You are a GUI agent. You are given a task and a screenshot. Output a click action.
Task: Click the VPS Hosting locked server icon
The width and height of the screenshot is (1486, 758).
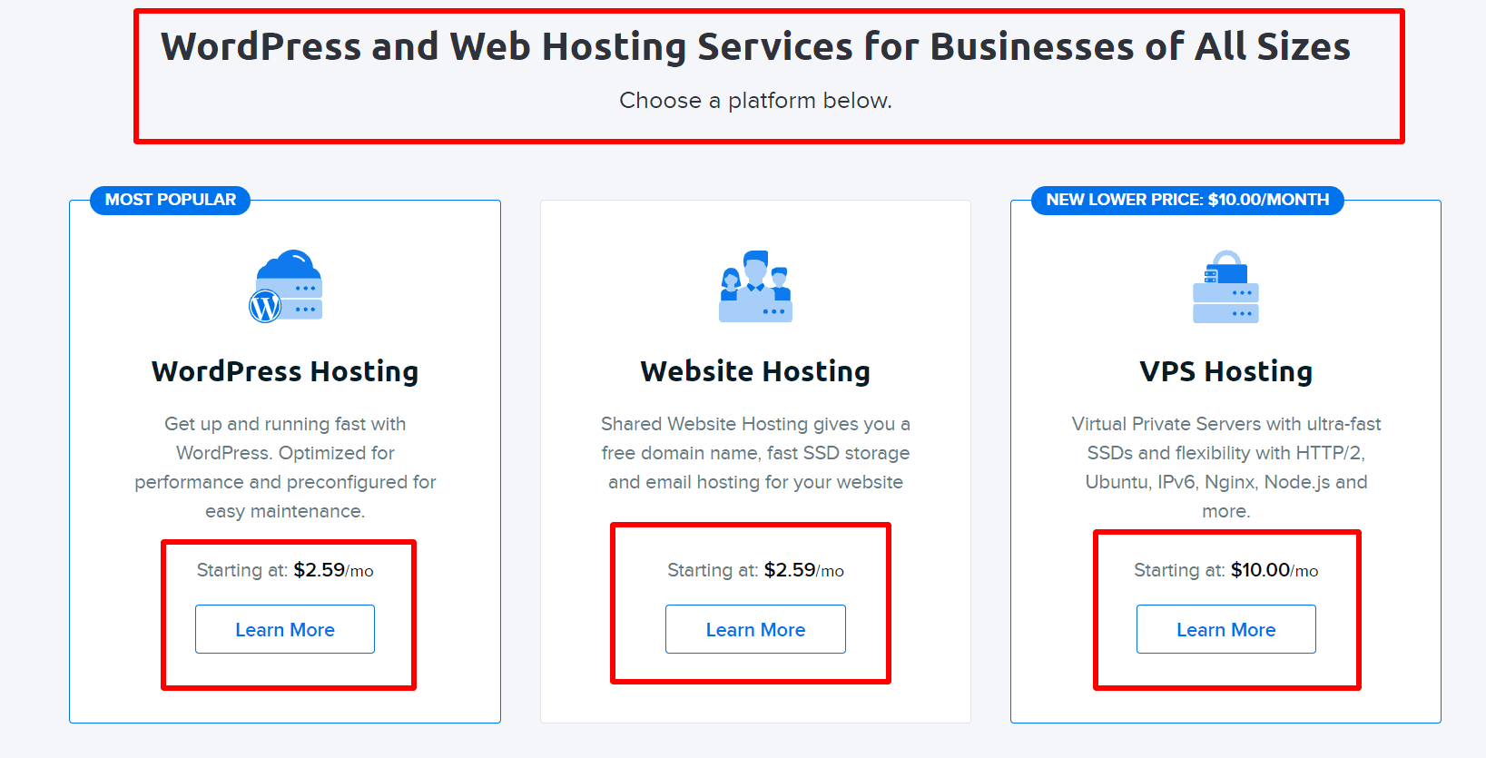click(1225, 286)
